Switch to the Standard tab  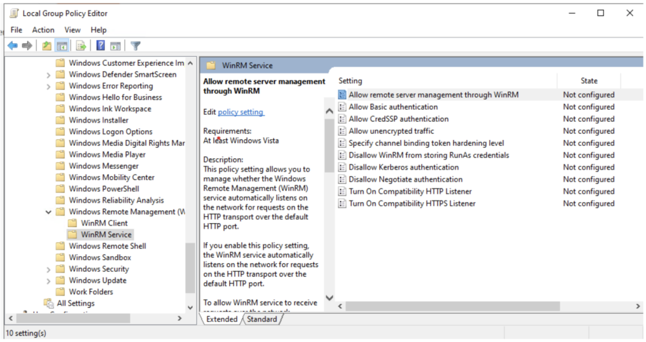pos(262,319)
